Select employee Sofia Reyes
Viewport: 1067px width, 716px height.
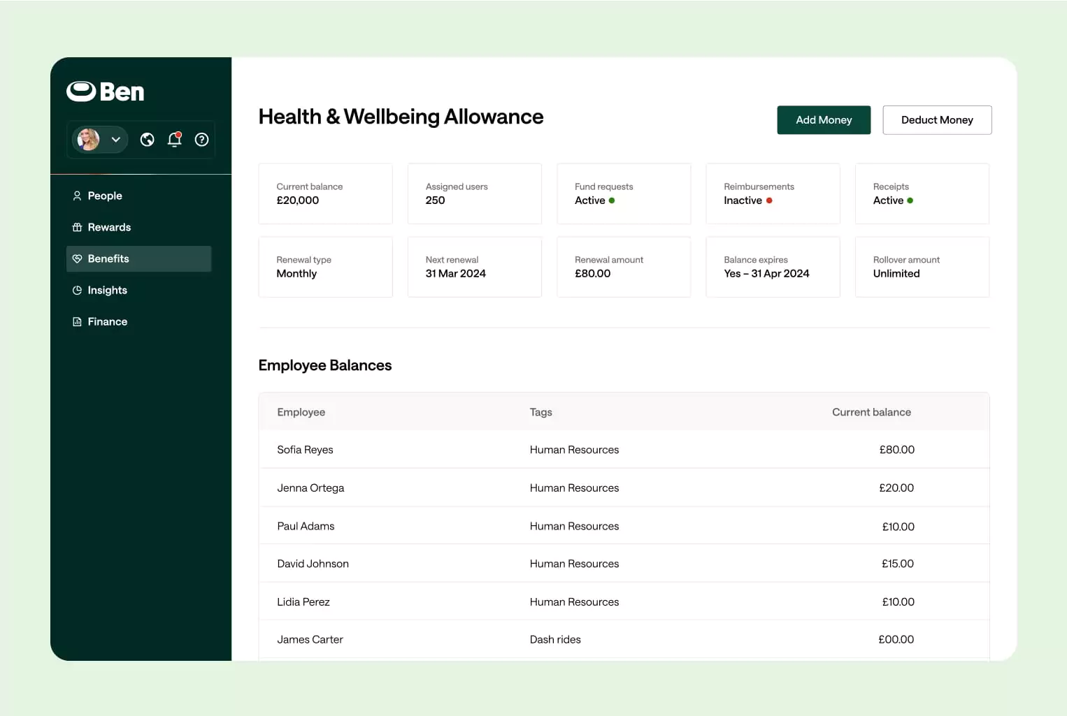point(305,450)
